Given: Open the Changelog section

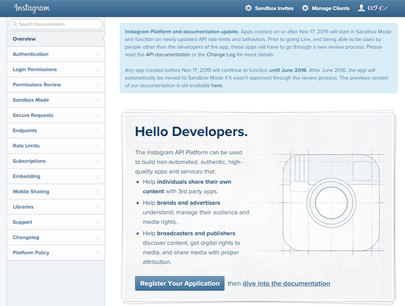Looking at the screenshot, I should [x=56, y=237].
